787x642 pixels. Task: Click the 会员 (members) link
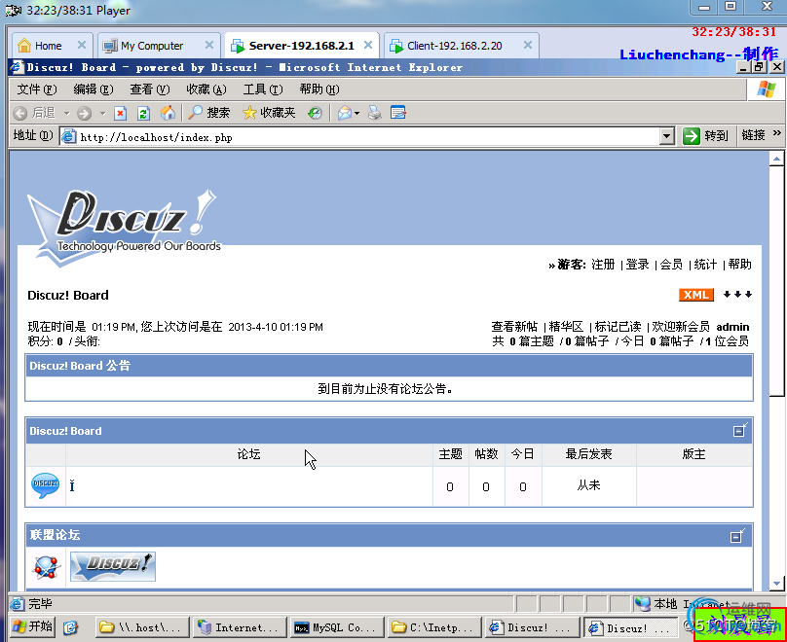671,265
